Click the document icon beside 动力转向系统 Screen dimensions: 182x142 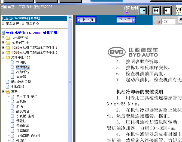8,82
